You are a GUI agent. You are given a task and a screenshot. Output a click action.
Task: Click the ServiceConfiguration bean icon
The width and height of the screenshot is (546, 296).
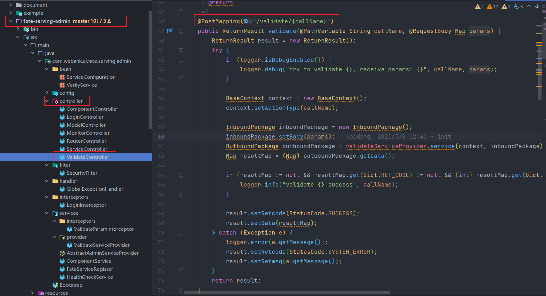click(x=62, y=77)
